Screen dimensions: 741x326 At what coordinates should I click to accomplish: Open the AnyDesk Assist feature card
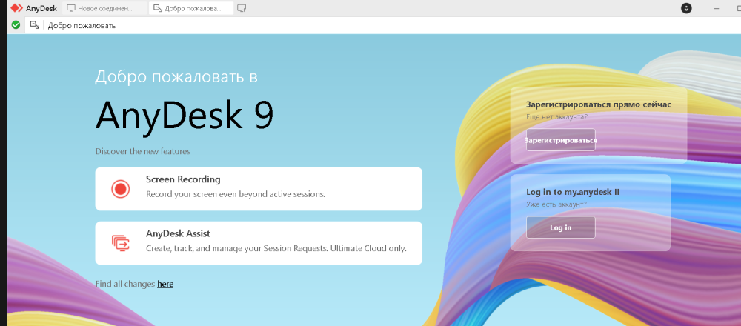click(x=259, y=243)
